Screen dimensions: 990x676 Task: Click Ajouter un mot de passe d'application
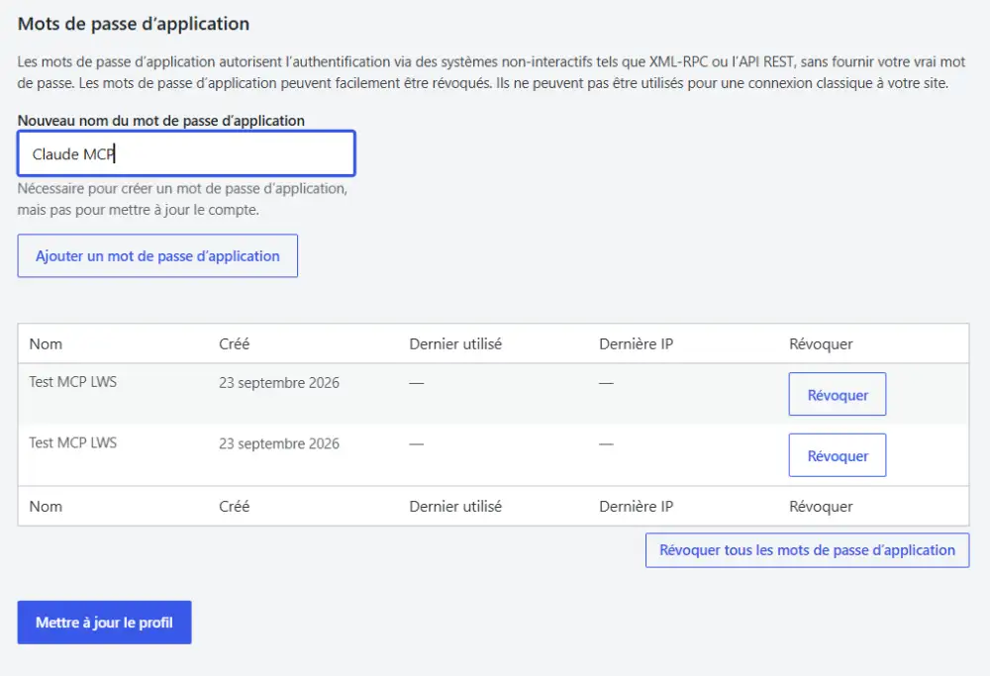pyautogui.click(x=157, y=255)
